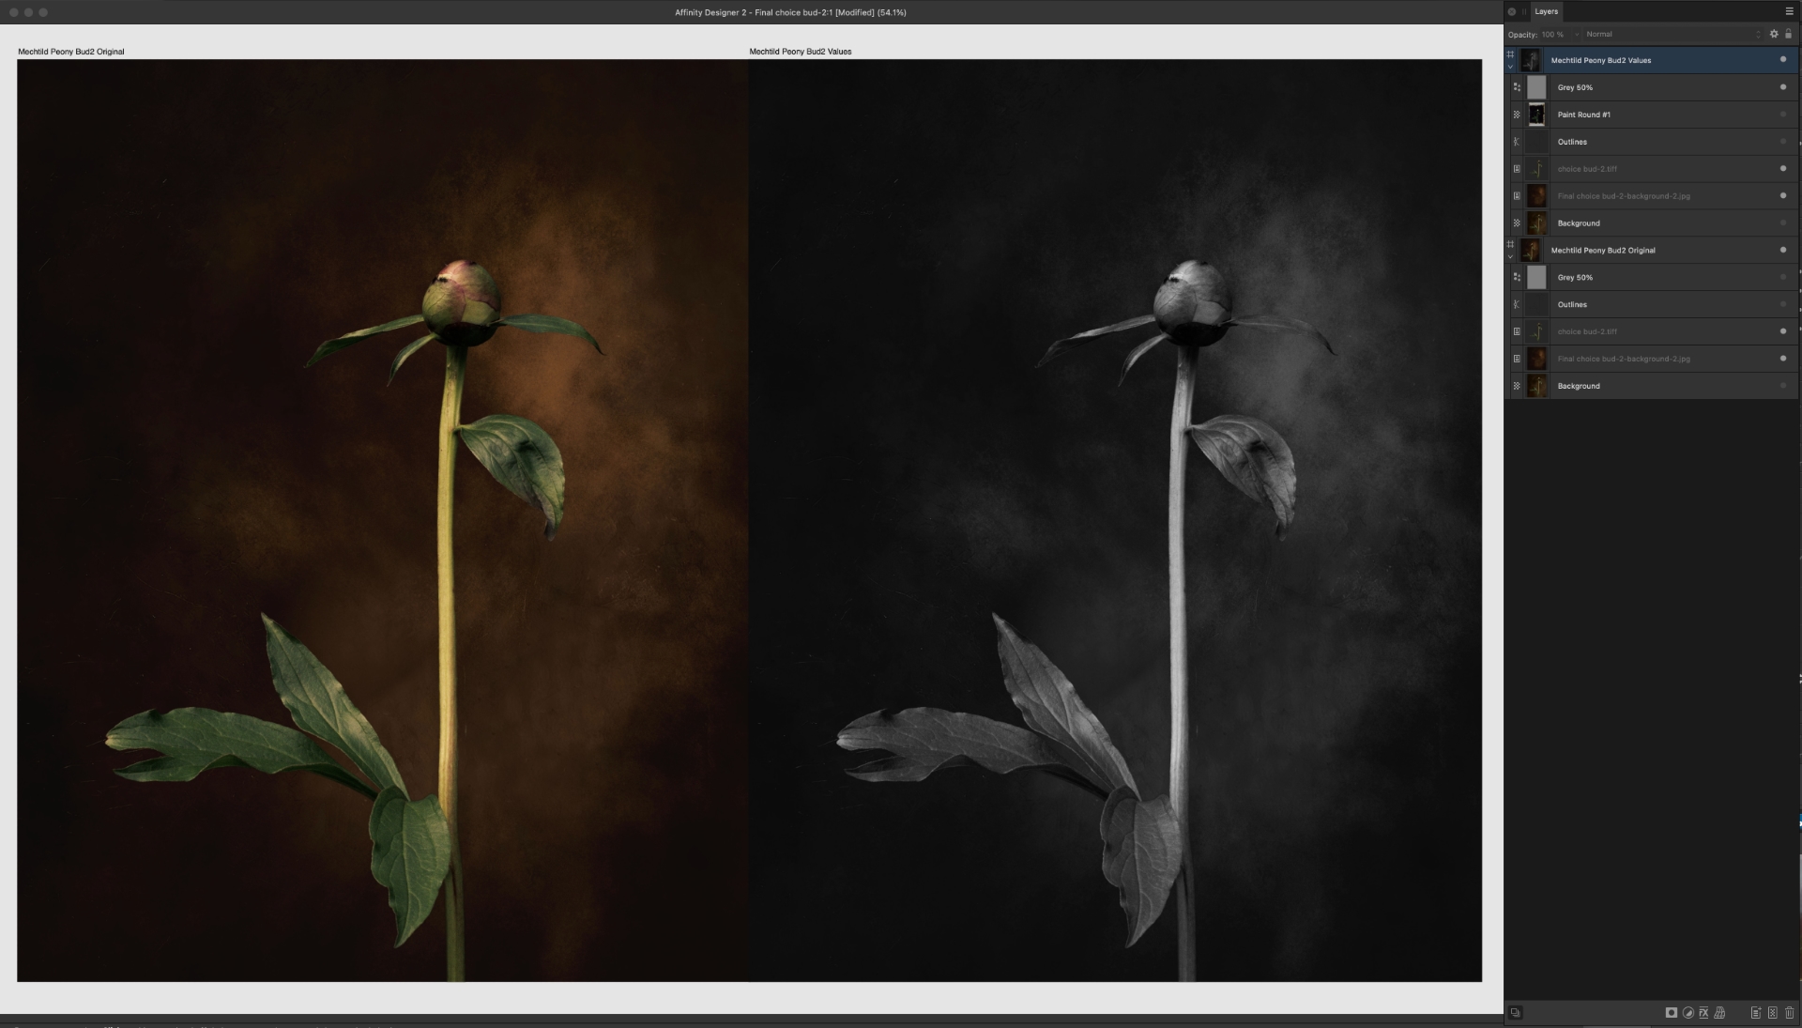Click image icon of last Final choice bud-2-background-2.jpg
Screen dimensions: 1802x1028
(x=1517, y=359)
